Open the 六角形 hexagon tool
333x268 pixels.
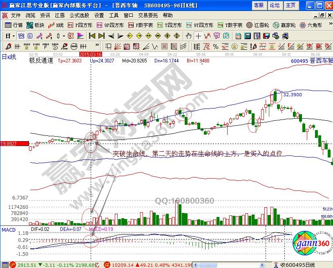pyautogui.click(x=311, y=25)
